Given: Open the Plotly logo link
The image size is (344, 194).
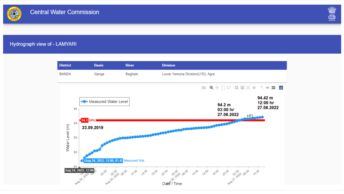Looking at the screenshot, I should click(281, 88).
